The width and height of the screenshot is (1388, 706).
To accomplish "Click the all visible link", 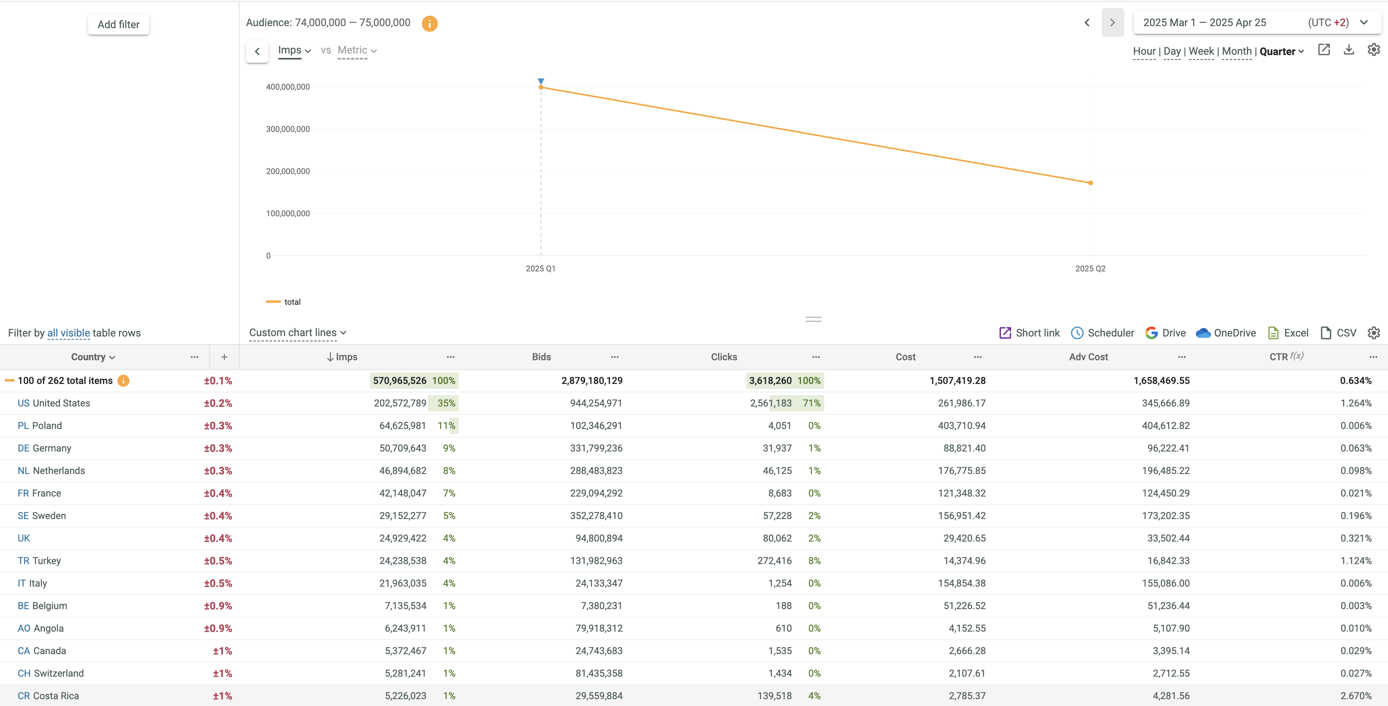I will [x=68, y=333].
